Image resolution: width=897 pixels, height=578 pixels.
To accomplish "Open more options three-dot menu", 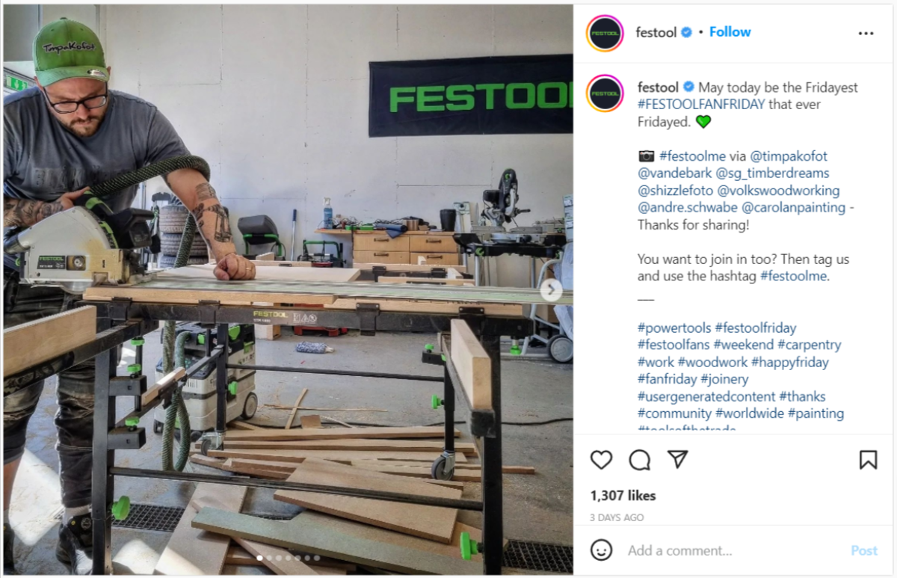I will point(866,33).
